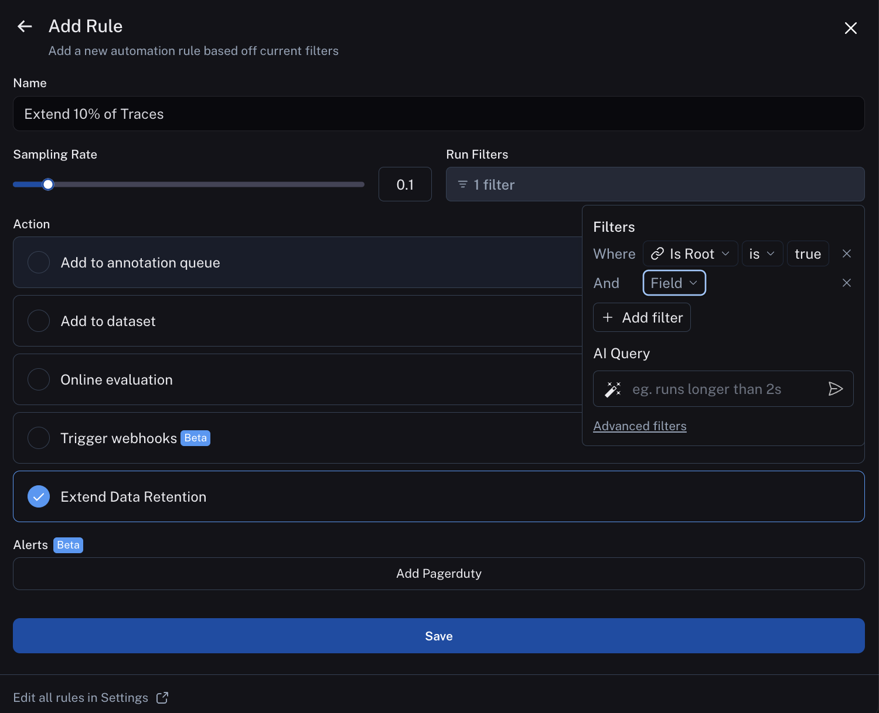Toggle the Extend Data Retention option

click(x=39, y=496)
